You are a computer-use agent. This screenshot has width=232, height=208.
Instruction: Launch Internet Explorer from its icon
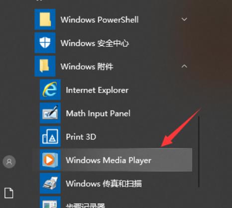pos(50,90)
